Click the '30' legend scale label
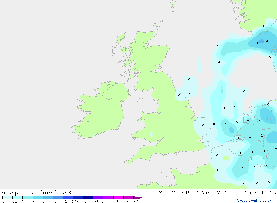Image resolution: width=277 pixels, height=203 pixels. pyautogui.click(x=95, y=201)
